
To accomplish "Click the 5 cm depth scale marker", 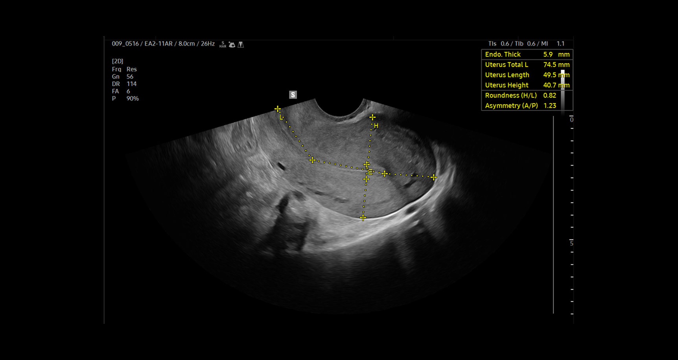I will click(571, 243).
